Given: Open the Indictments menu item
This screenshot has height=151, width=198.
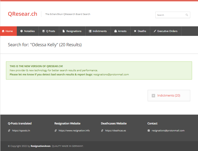Looking at the screenshot, I should point(98,31).
